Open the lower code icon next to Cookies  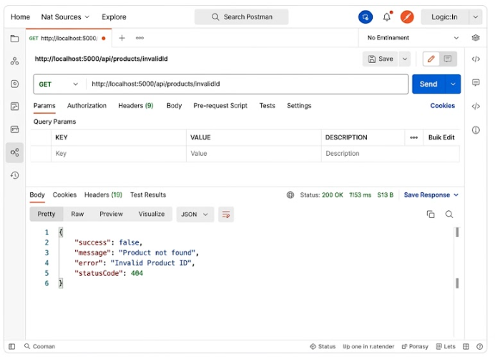[x=476, y=106]
